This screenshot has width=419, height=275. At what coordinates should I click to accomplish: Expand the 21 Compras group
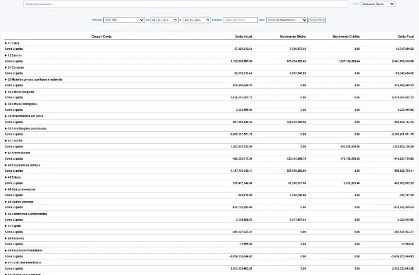(x=5, y=67)
